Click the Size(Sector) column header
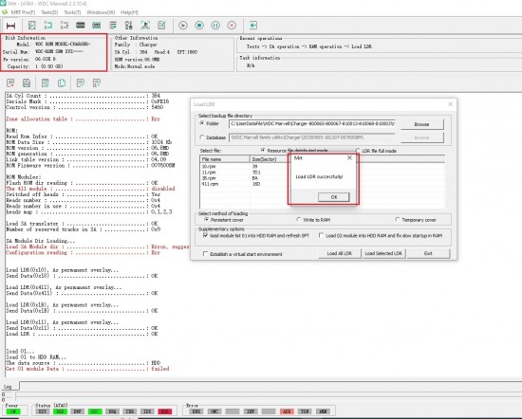This screenshot has height=419, width=522. tap(269, 159)
